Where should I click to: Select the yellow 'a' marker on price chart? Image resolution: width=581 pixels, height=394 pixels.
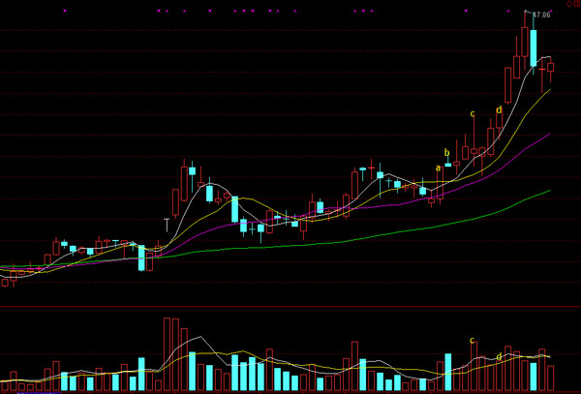[x=439, y=168]
